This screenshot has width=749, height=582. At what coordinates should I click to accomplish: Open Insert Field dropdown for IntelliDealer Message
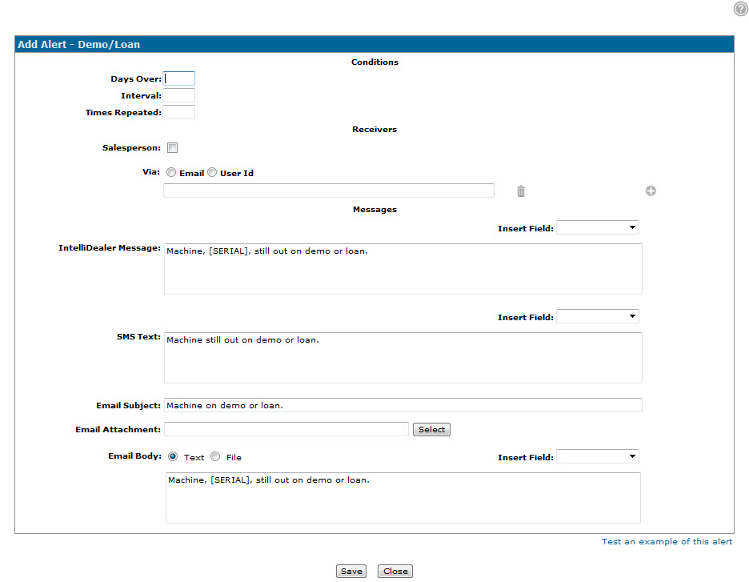coord(598,227)
